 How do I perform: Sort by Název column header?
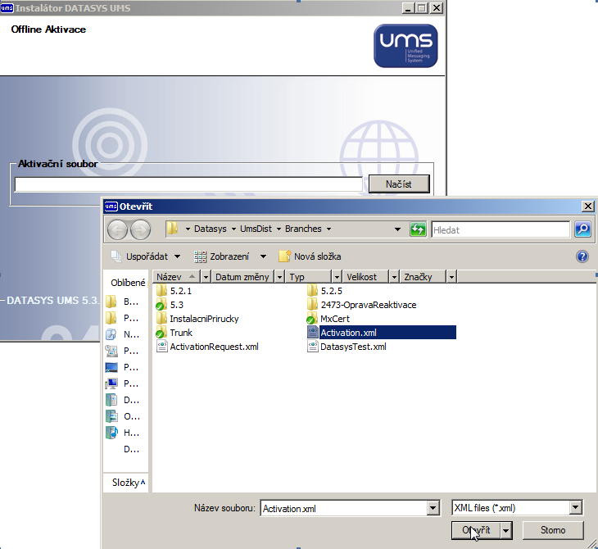click(x=177, y=277)
